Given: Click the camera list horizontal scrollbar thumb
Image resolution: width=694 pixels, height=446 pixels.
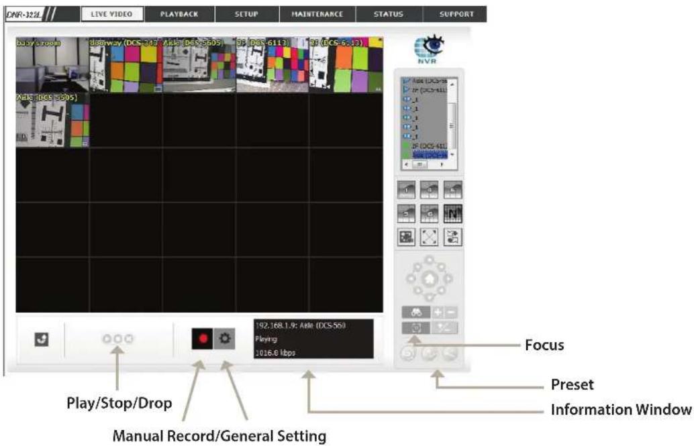Looking at the screenshot, I should tap(419, 164).
